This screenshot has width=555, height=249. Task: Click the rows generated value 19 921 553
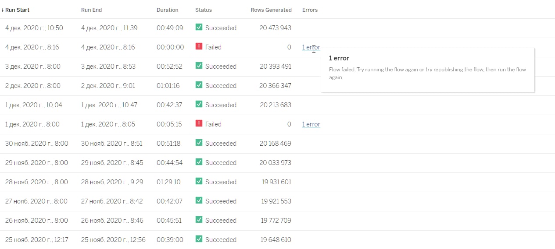tap(276, 201)
